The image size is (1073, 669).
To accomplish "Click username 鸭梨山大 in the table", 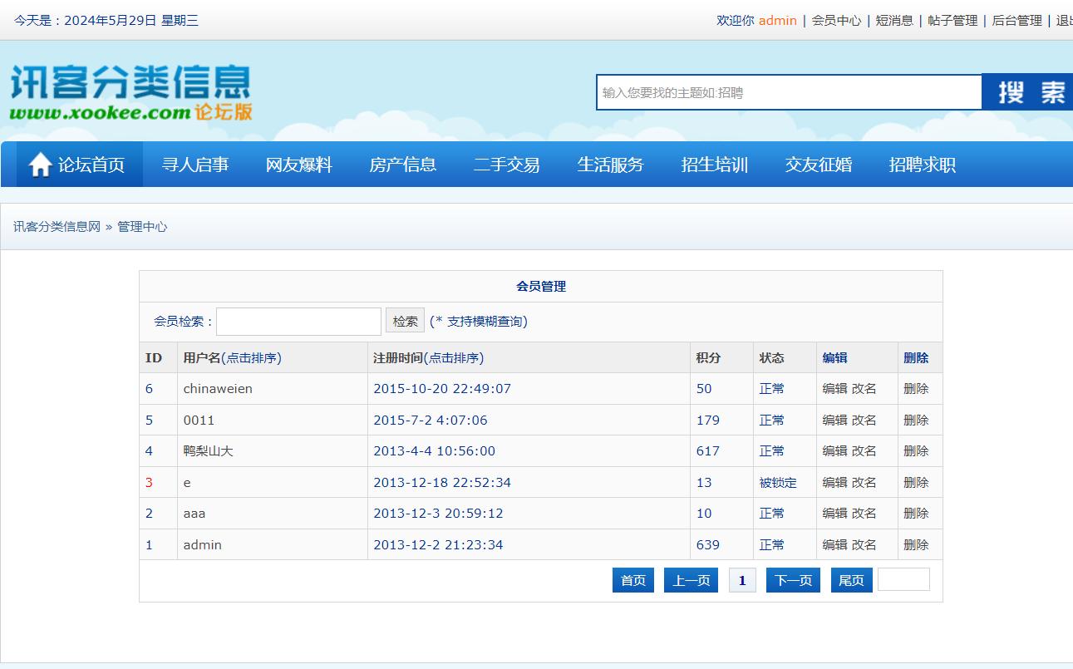I will click(x=209, y=451).
